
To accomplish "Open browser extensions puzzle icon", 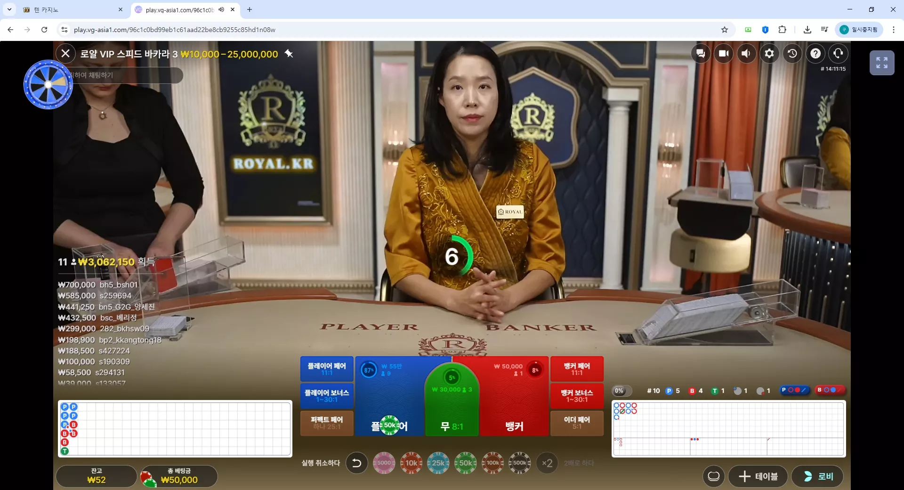I will 783,30.
